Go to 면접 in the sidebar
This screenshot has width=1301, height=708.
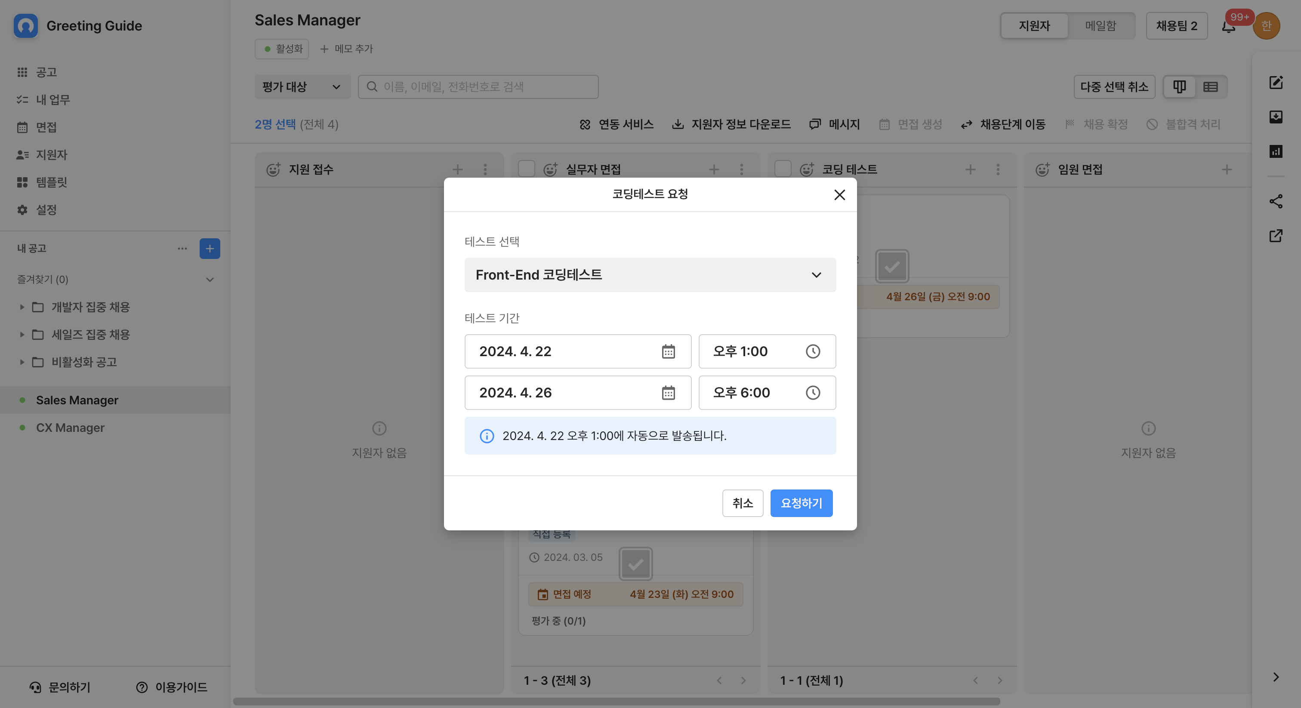[x=37, y=127]
